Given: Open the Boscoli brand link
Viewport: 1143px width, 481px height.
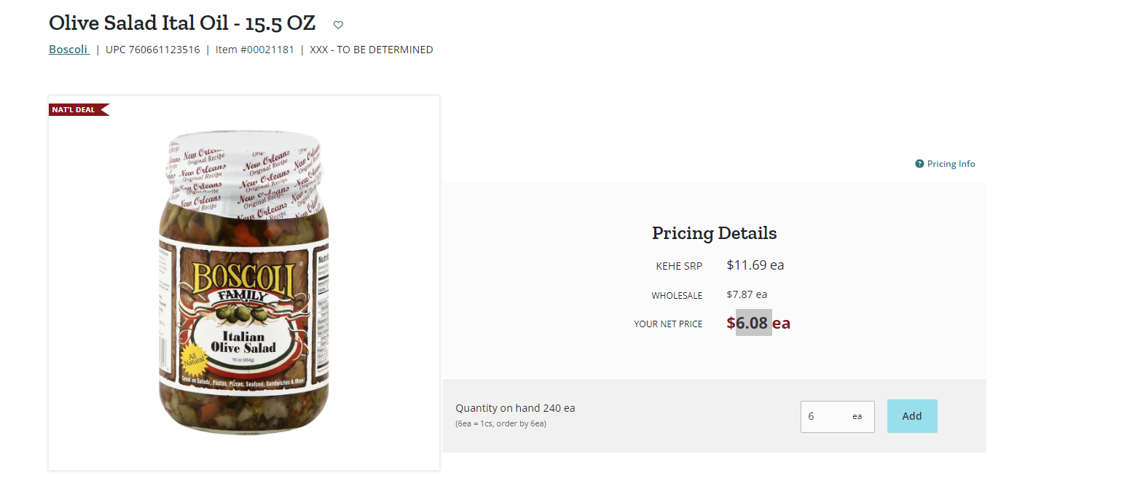Looking at the screenshot, I should point(68,50).
